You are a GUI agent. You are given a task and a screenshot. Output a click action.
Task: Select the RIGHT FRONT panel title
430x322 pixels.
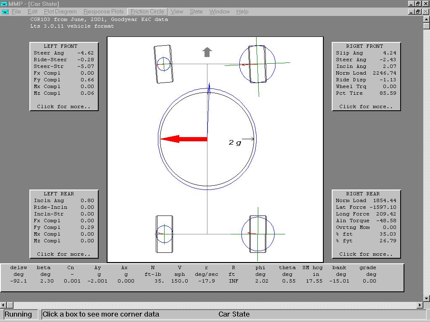(364, 46)
